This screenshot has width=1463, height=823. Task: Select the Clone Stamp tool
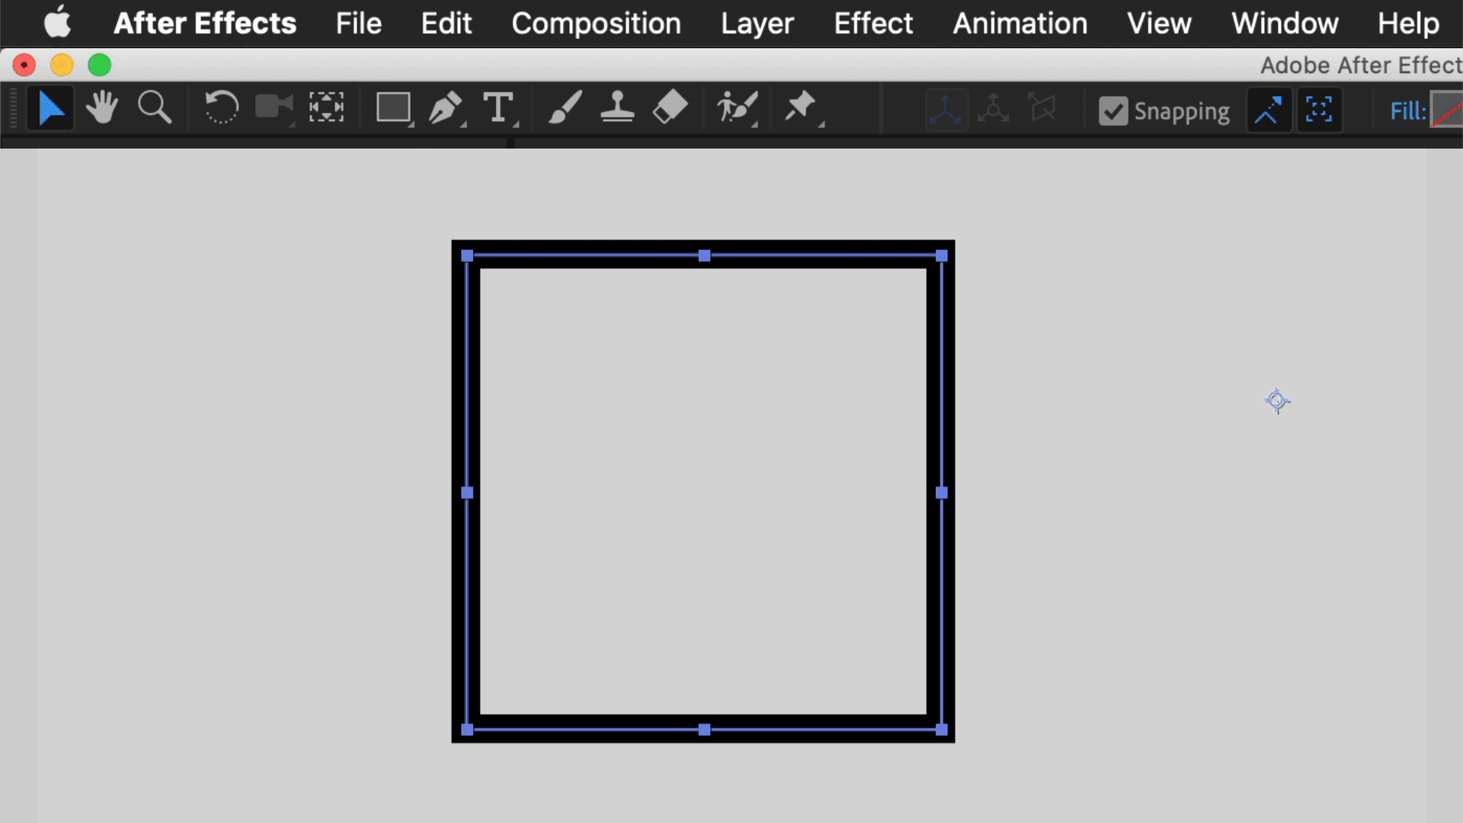coord(617,108)
